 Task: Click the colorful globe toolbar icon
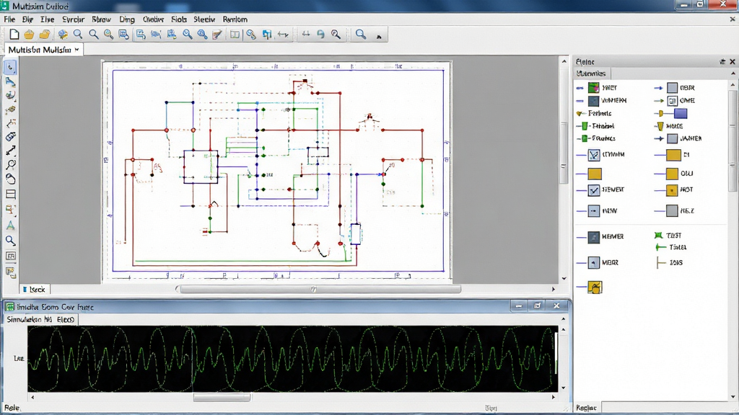[63, 35]
